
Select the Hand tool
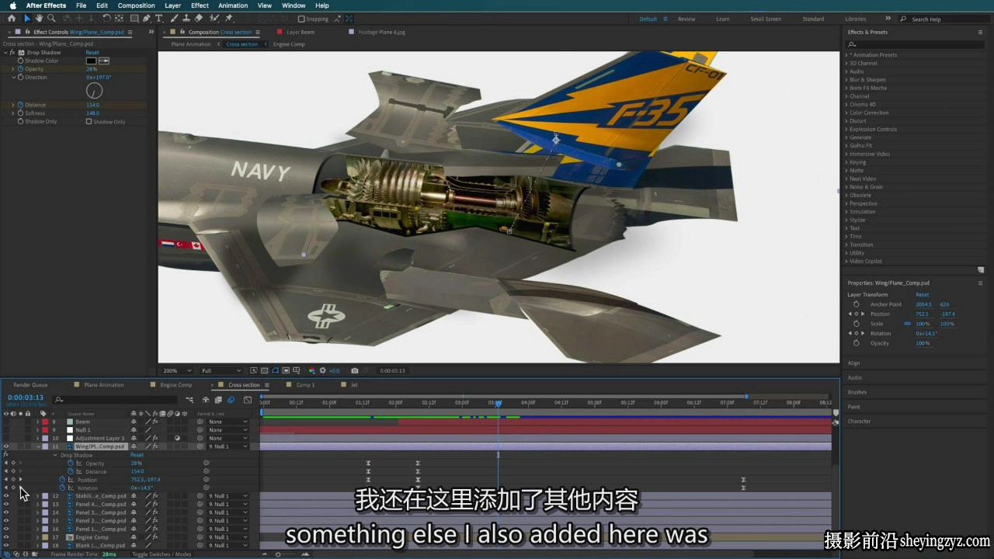pyautogui.click(x=39, y=18)
